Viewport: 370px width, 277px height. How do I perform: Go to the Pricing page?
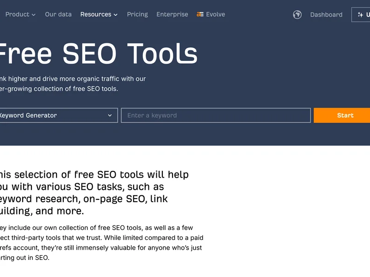137,14
